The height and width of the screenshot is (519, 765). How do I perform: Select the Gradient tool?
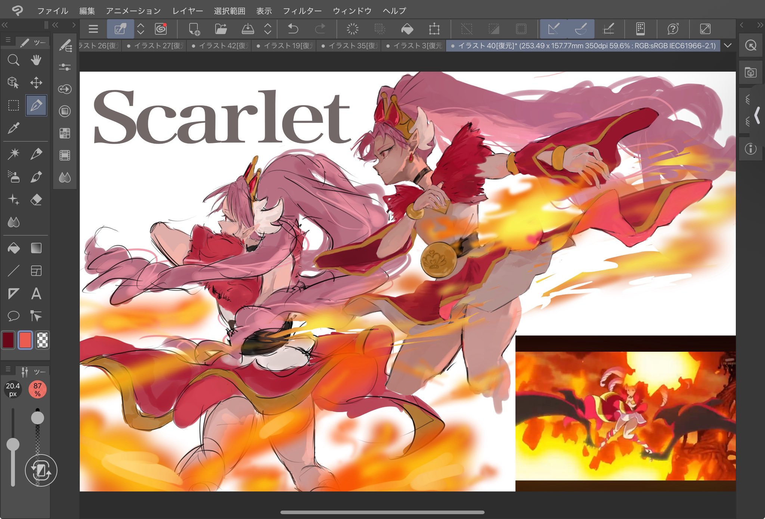tap(36, 248)
